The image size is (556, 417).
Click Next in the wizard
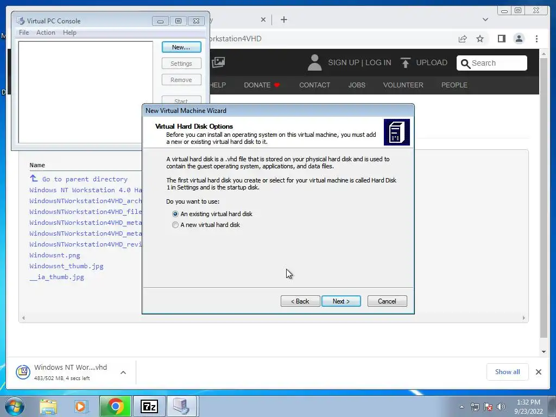point(341,301)
